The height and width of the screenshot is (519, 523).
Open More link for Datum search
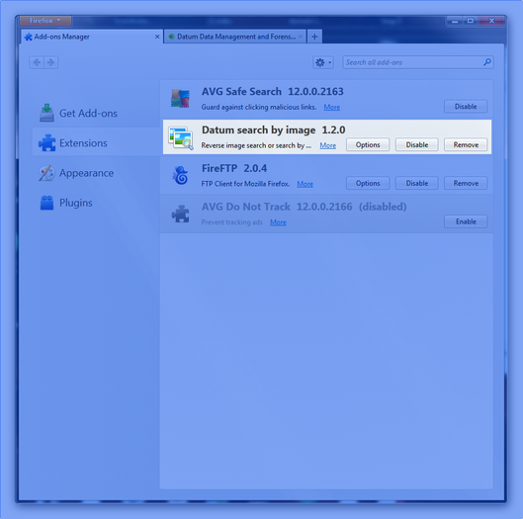[328, 145]
